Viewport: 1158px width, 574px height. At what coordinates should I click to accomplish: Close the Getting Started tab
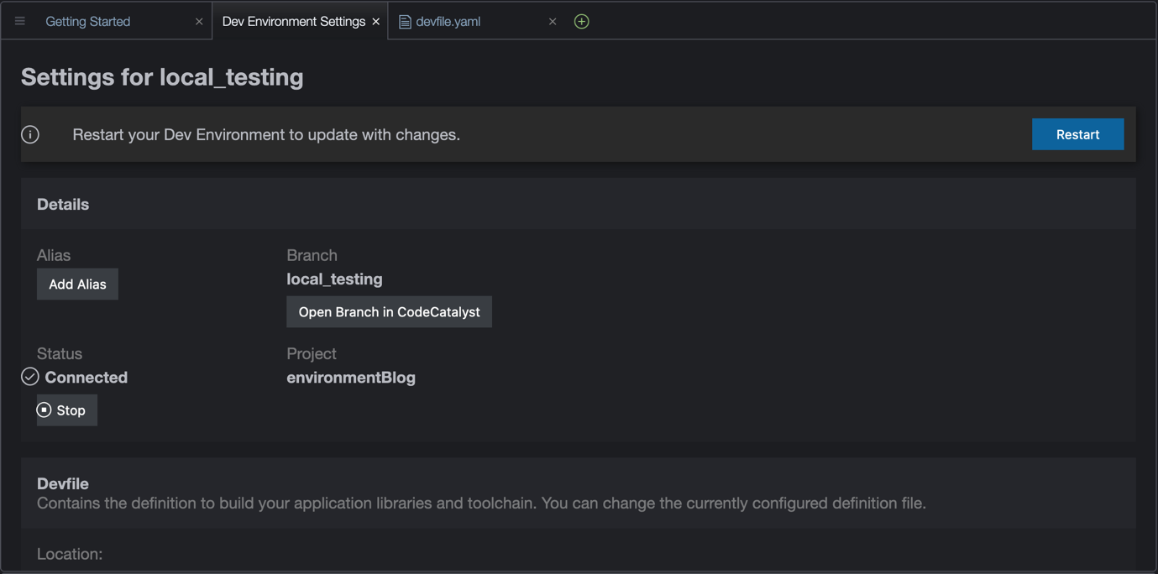click(198, 21)
